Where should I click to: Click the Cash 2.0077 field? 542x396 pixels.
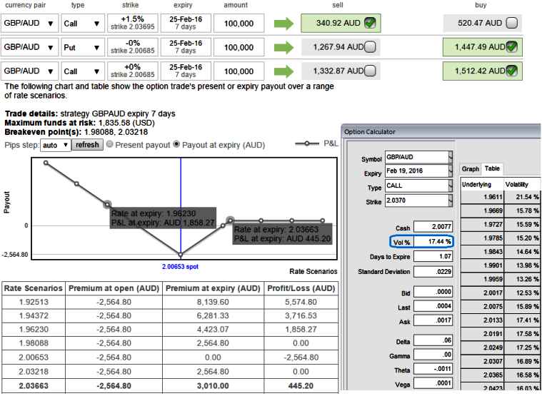[x=433, y=227]
